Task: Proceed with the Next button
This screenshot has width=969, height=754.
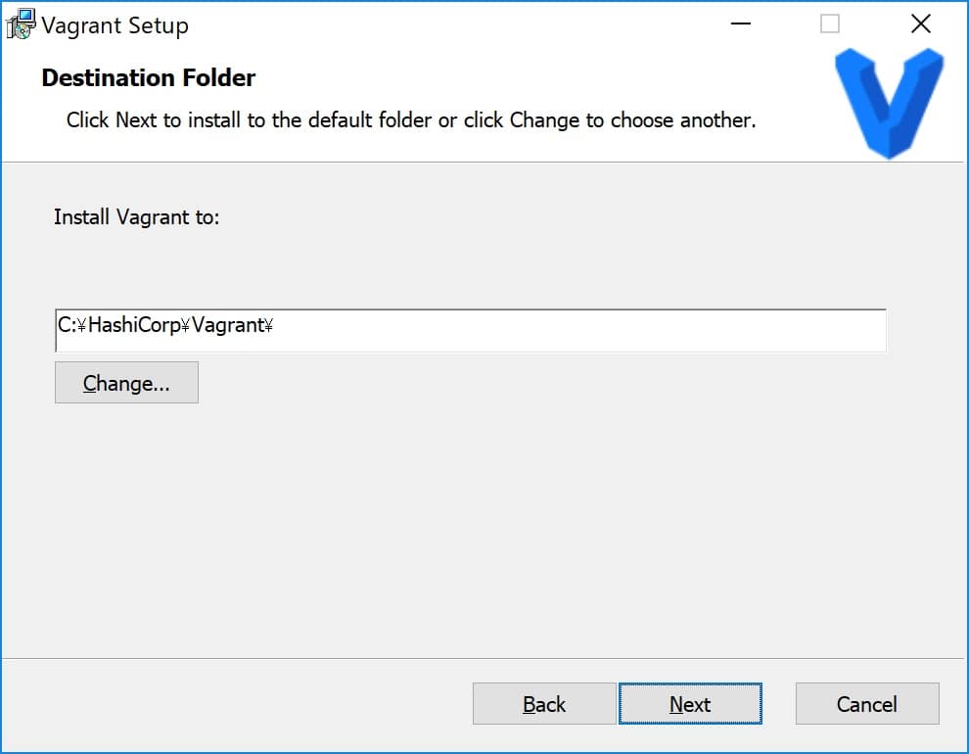Action: click(690, 703)
